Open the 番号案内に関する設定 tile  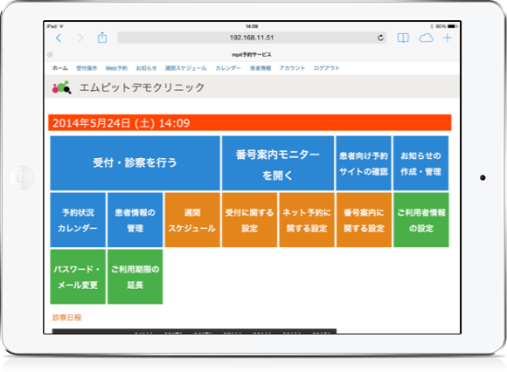pyautogui.click(x=364, y=220)
